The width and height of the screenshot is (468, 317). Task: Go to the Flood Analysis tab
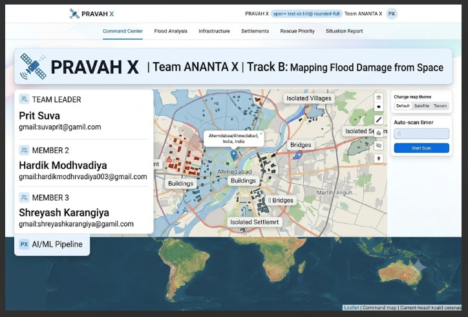point(171,31)
